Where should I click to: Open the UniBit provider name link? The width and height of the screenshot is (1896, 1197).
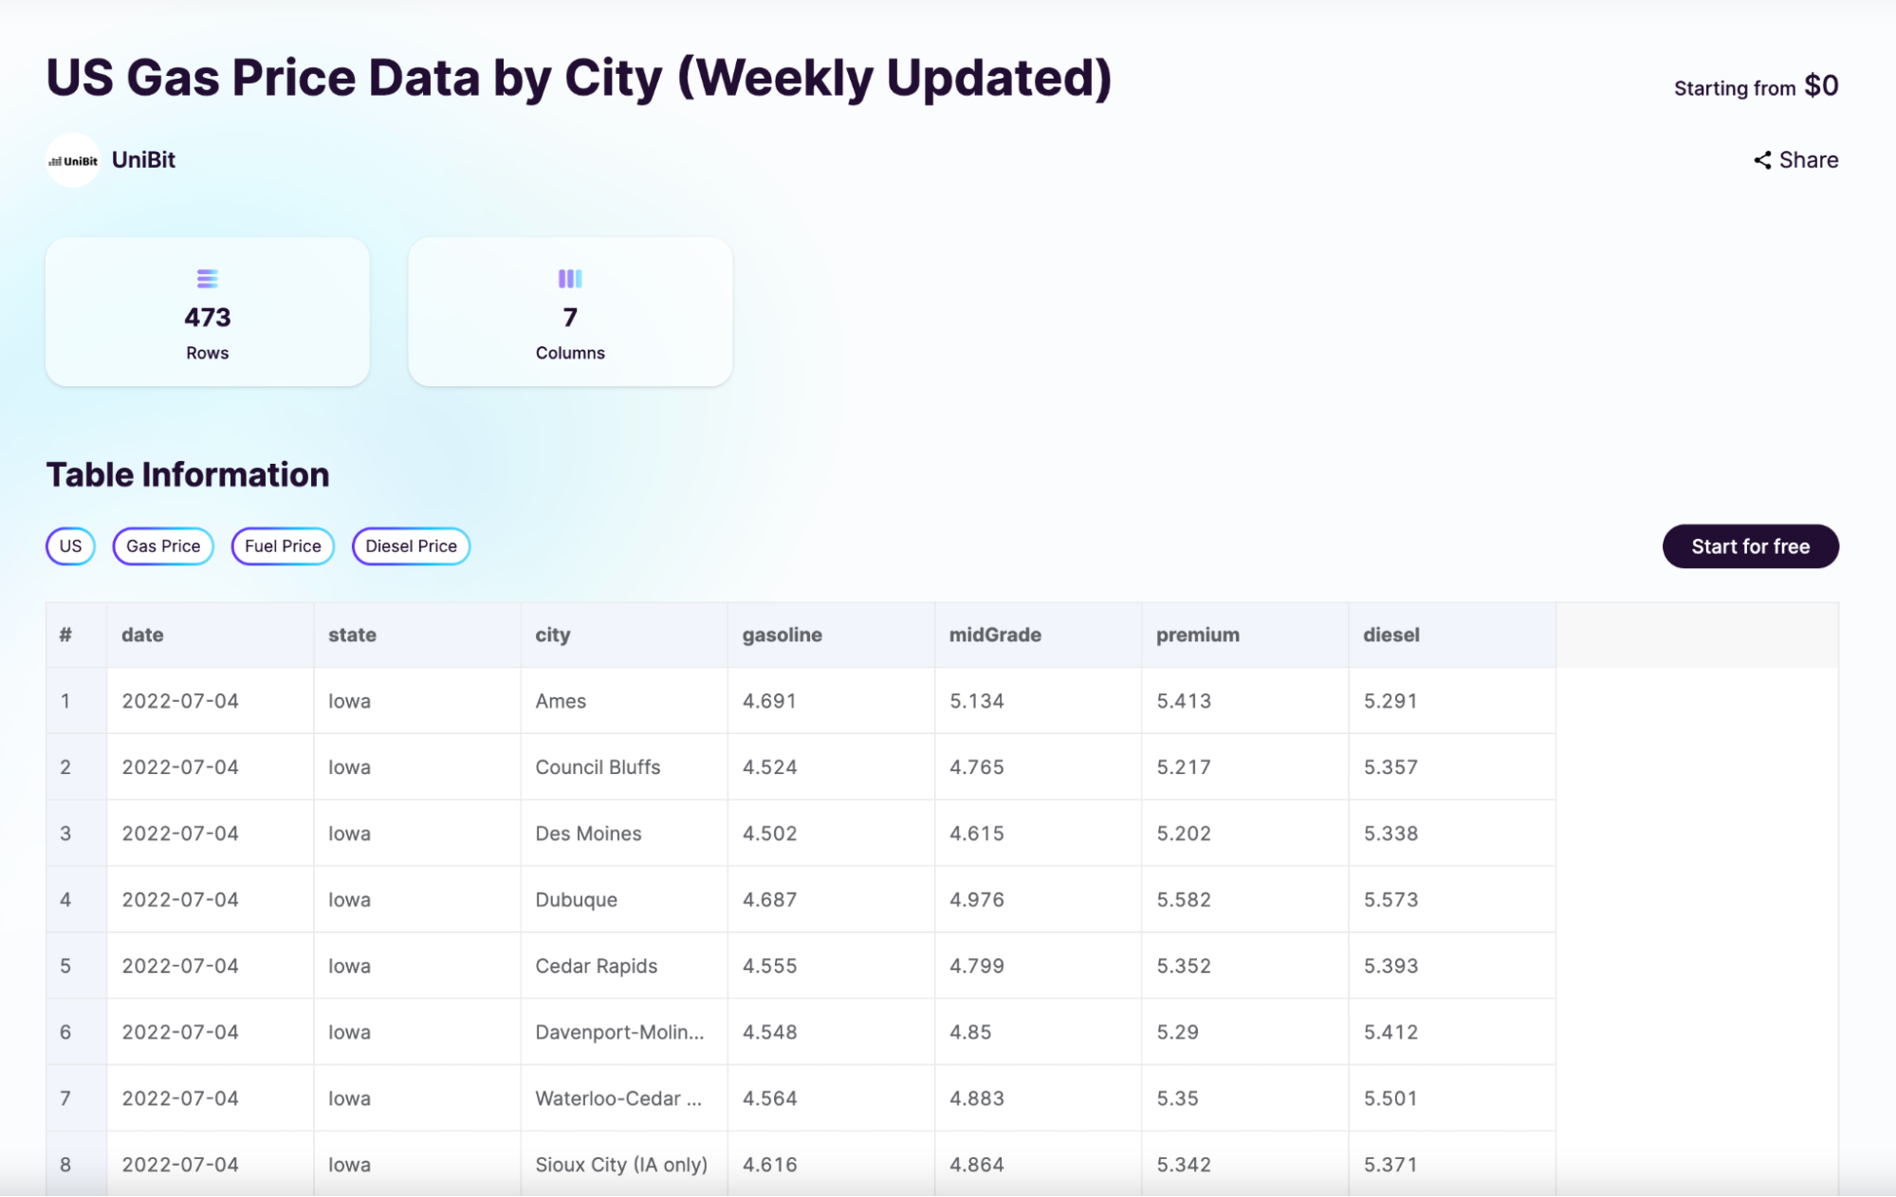pos(143,160)
